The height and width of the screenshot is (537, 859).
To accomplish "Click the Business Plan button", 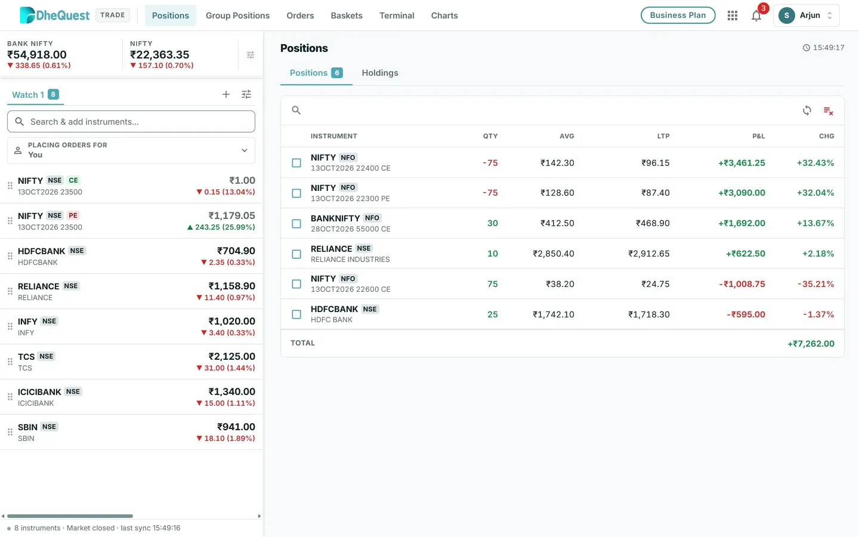I will 678,16.
